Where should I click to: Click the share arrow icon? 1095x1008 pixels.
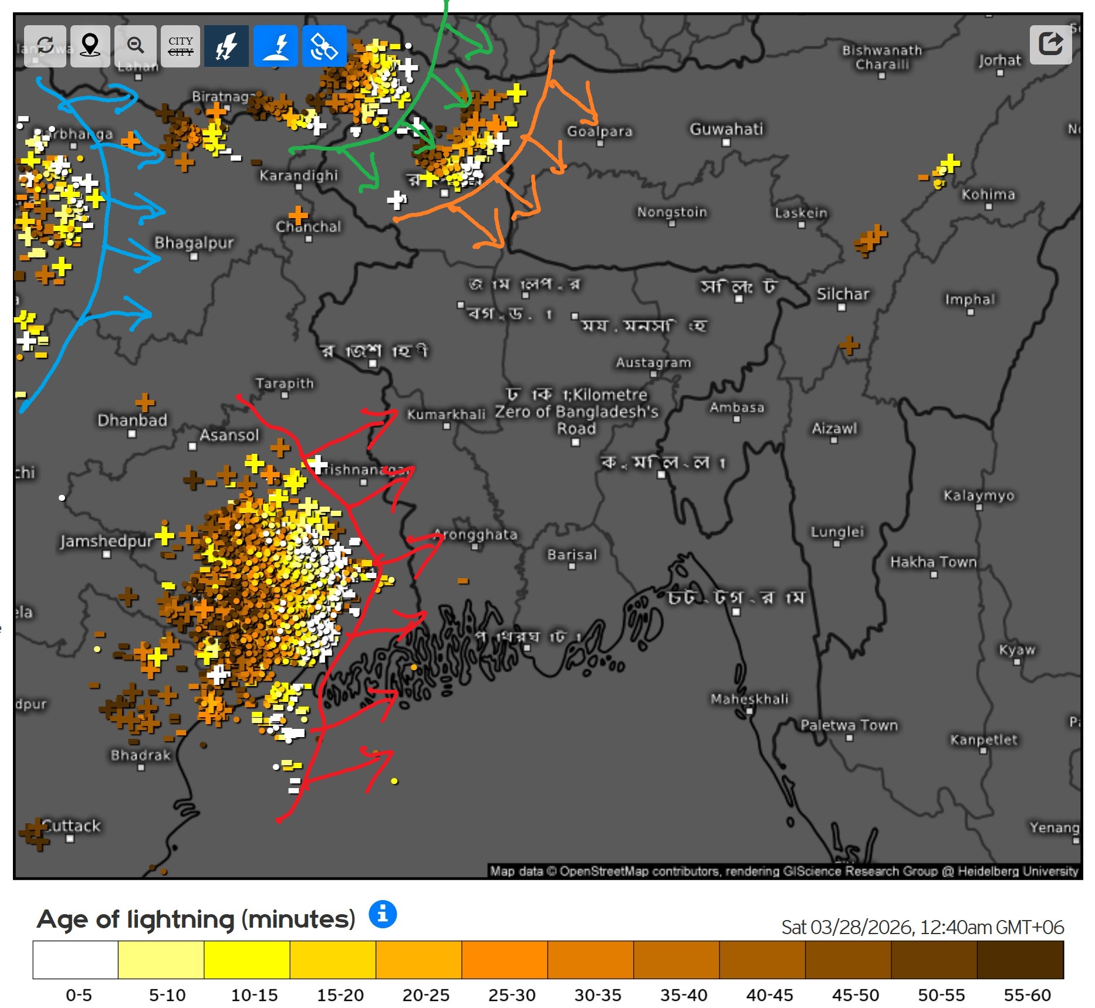click(1050, 44)
